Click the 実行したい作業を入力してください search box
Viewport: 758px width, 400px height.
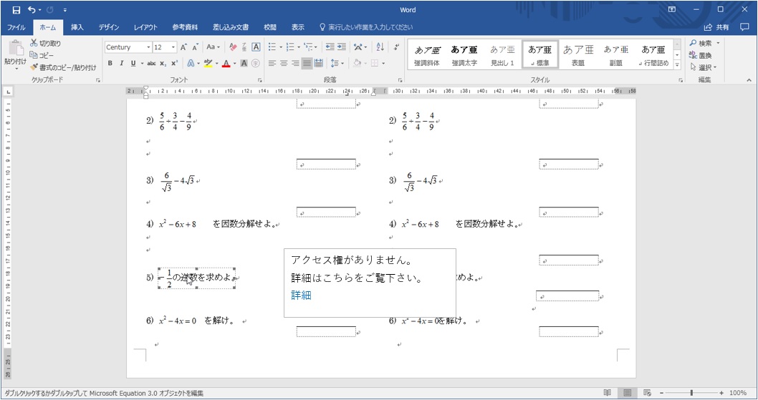[370, 27]
